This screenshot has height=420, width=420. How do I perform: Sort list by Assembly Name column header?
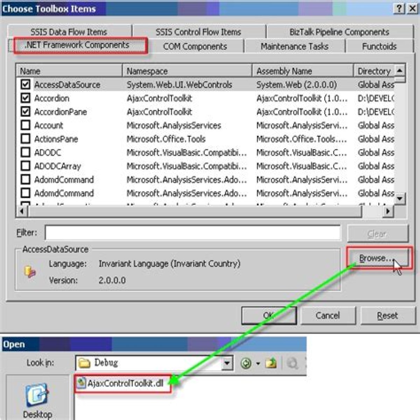[x=303, y=71]
